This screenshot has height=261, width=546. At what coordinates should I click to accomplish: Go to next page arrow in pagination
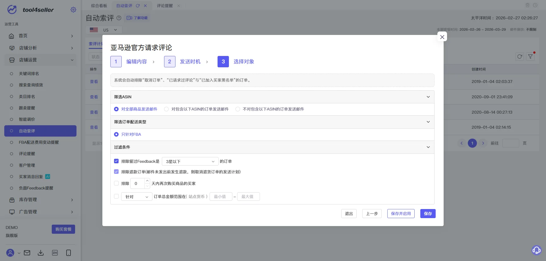pos(483,143)
